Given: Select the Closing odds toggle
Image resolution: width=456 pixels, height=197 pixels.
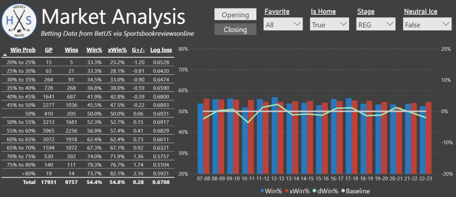Looking at the screenshot, I should (x=235, y=29).
